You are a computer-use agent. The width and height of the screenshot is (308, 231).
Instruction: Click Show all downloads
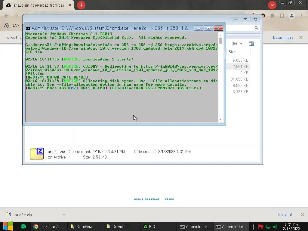[x=285, y=214]
